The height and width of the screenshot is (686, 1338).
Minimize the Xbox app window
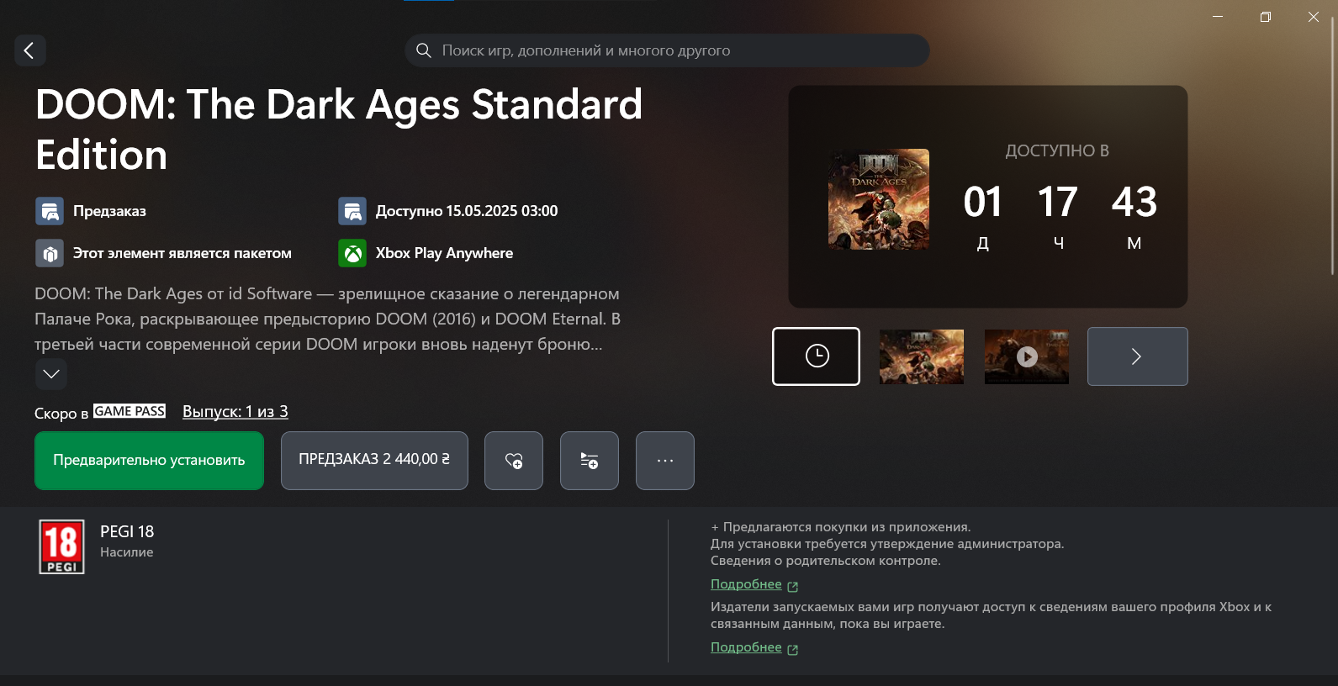pos(1218,17)
